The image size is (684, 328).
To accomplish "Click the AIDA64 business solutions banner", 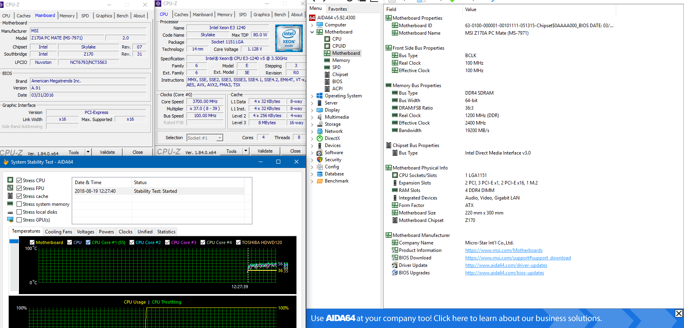I will click(x=495, y=318).
